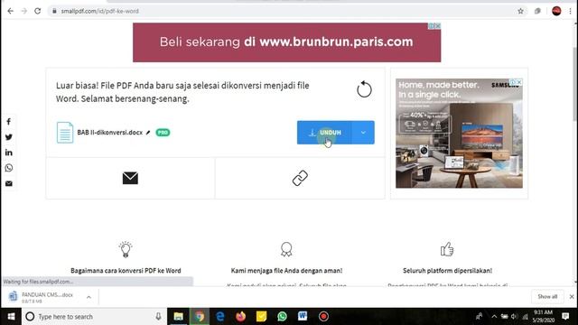The image size is (578, 325).
Task: Open Firefox from the taskbar
Action: click(241, 317)
